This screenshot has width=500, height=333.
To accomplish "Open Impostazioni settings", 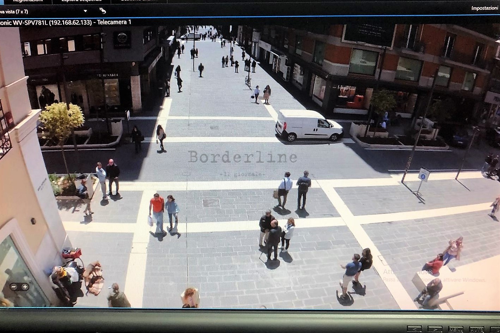I will 484,8.
